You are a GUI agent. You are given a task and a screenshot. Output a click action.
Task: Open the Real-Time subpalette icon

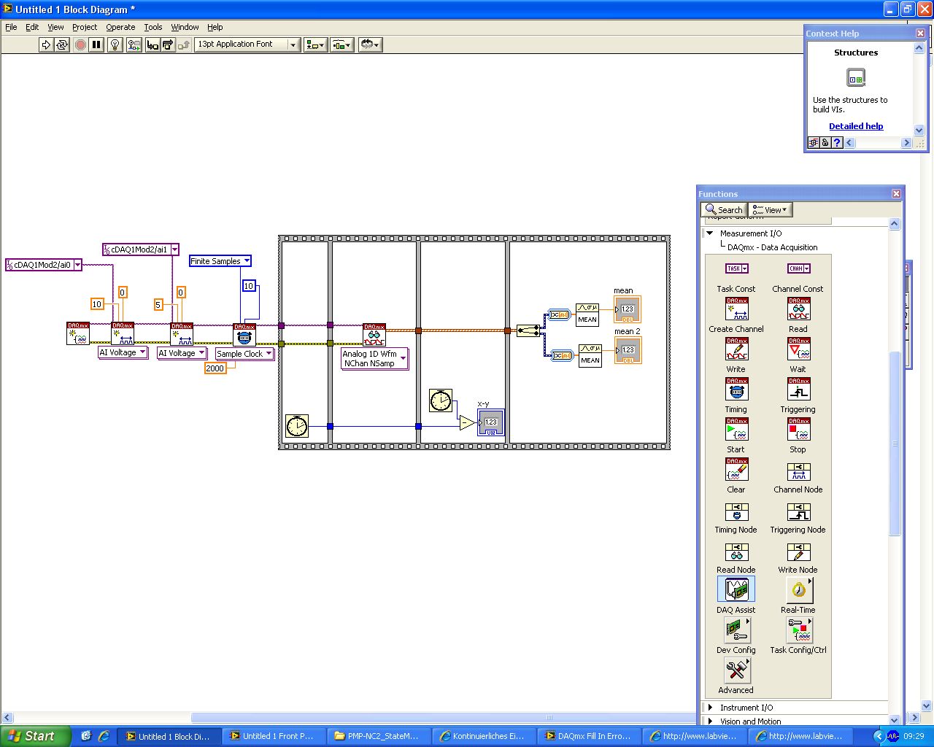click(x=799, y=589)
